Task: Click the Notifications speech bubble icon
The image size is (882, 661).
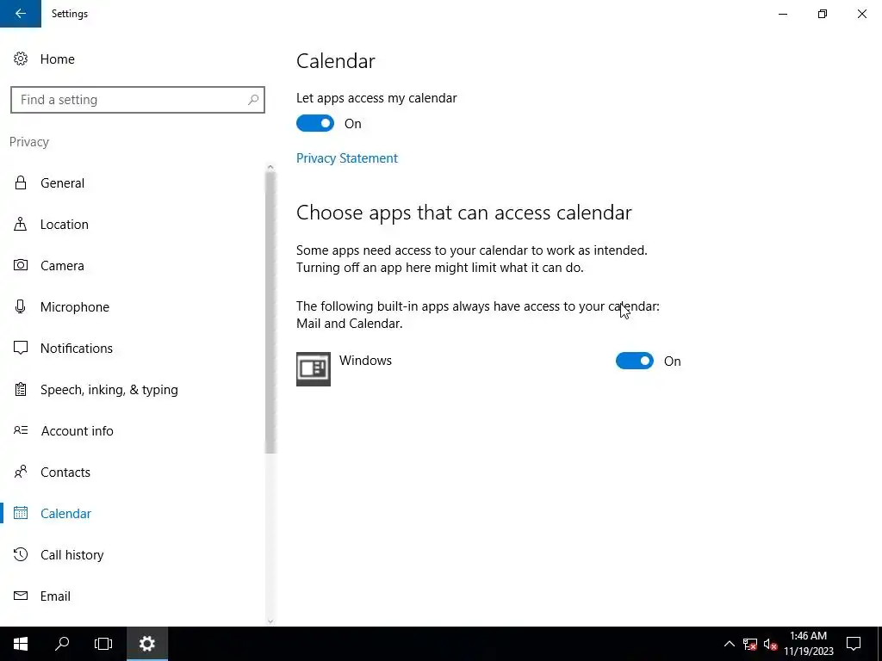Action: (x=21, y=348)
